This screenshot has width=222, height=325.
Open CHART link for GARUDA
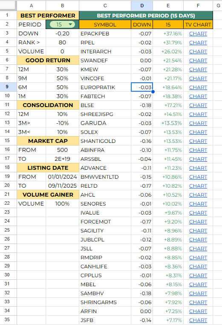point(198,123)
